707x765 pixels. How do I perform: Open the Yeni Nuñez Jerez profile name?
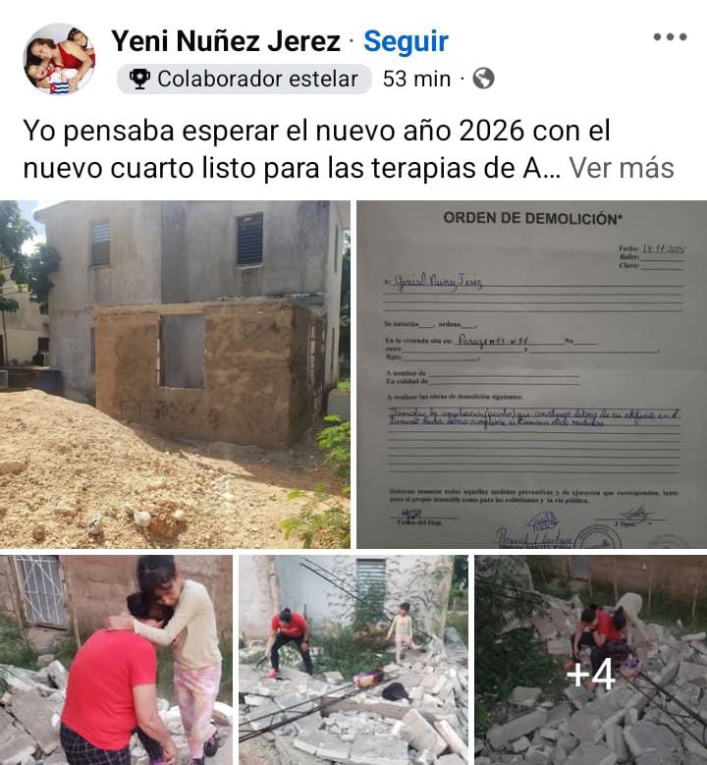click(x=226, y=41)
